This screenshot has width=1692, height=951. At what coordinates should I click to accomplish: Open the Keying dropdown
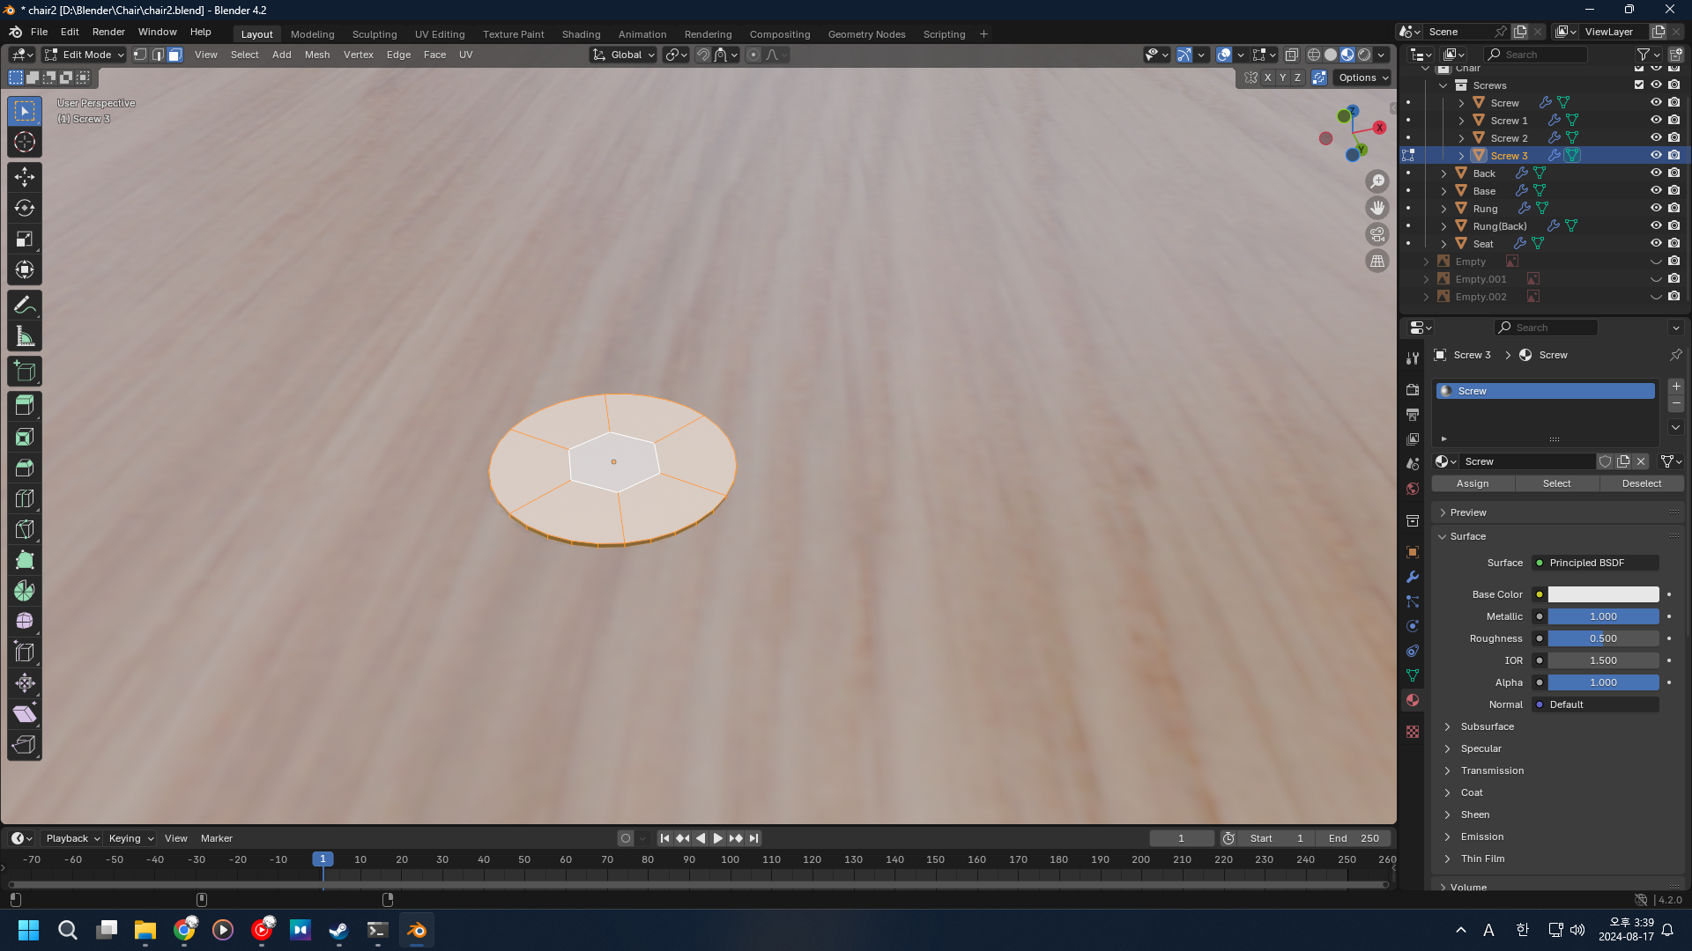pyautogui.click(x=130, y=838)
